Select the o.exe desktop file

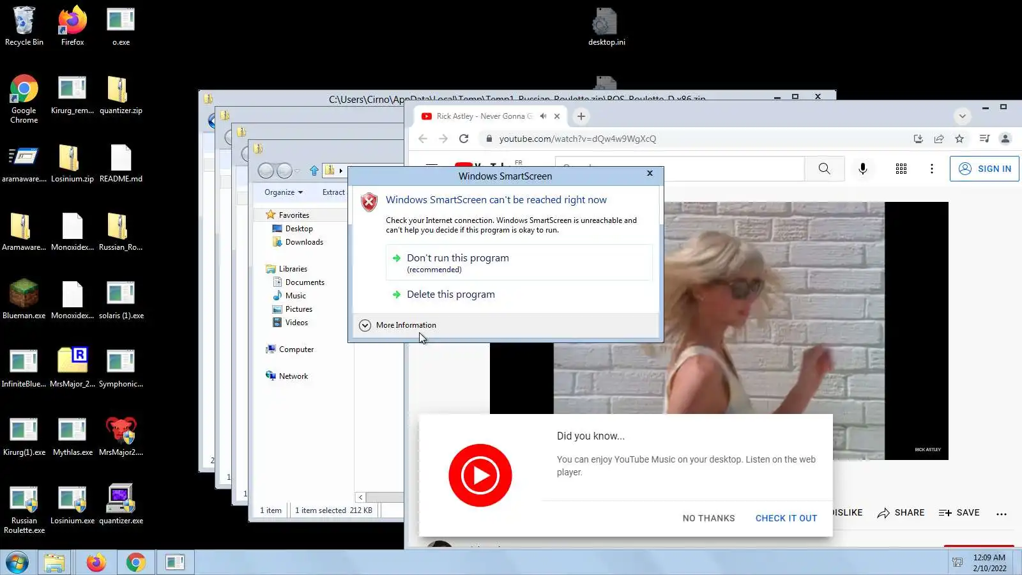click(121, 26)
